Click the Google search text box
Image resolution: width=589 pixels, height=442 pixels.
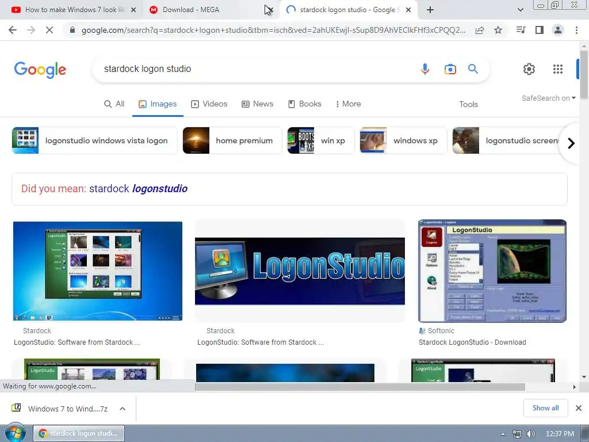point(255,69)
